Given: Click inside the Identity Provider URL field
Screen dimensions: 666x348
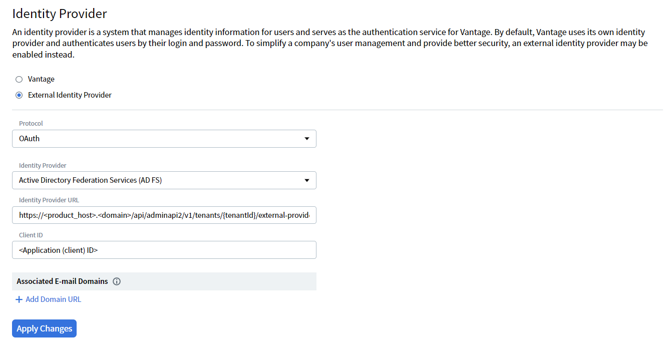Looking at the screenshot, I should coord(164,215).
